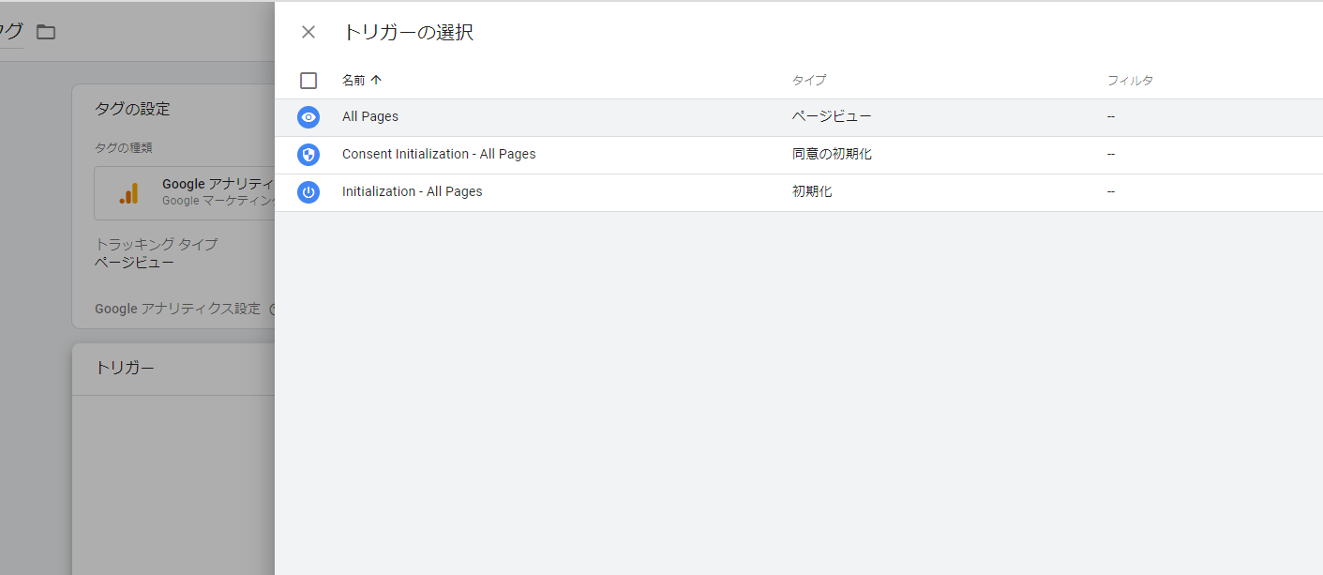The width and height of the screenshot is (1323, 575).
Task: Click the All Pages pageview trigger eye icon
Action: (x=308, y=116)
